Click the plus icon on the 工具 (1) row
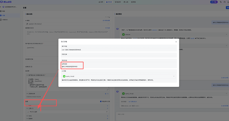 (x=108, y=108)
